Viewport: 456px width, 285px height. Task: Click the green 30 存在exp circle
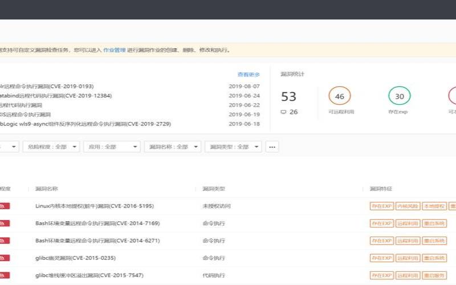pos(400,96)
